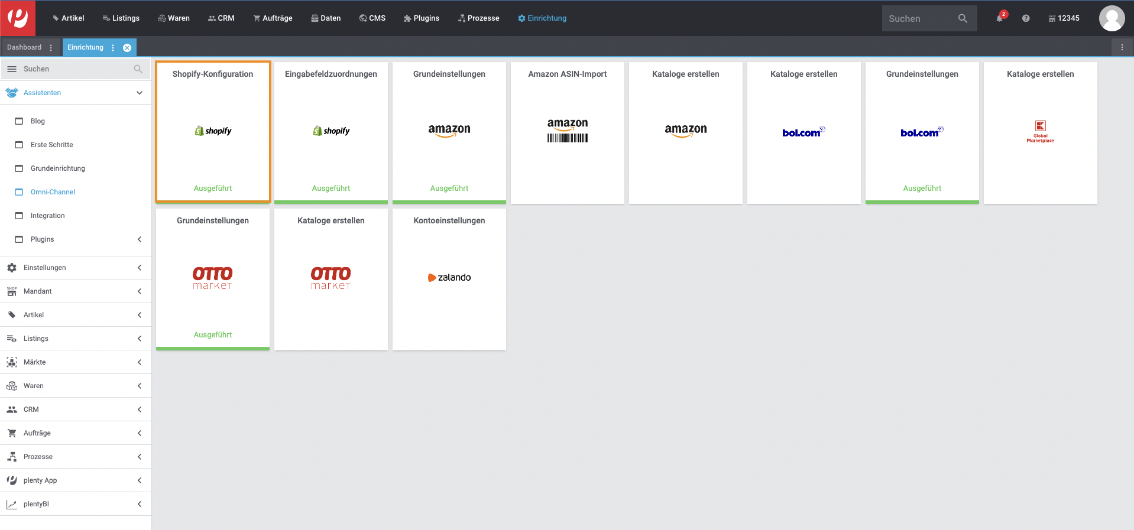Expand the Märkte section chevron
This screenshot has width=1134, height=530.
coord(140,362)
